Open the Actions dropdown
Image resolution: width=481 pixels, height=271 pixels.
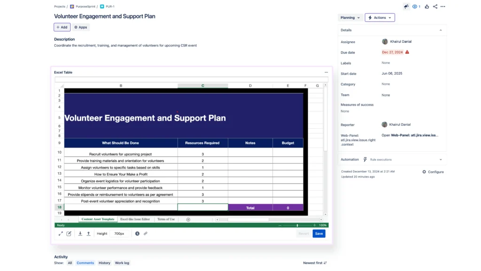coord(380,18)
